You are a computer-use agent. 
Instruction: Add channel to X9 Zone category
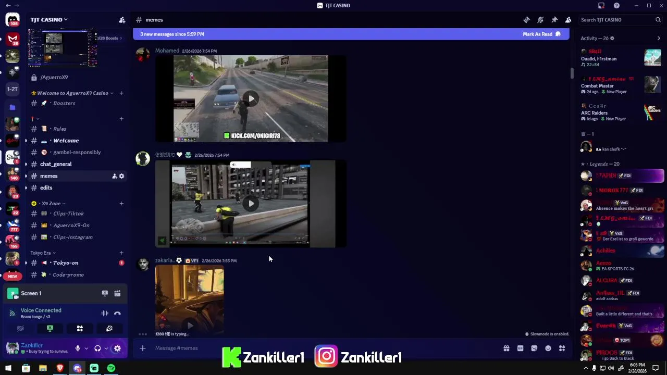click(121, 203)
